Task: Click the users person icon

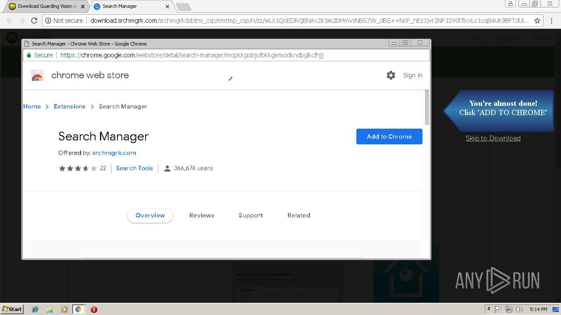Action: [x=167, y=168]
